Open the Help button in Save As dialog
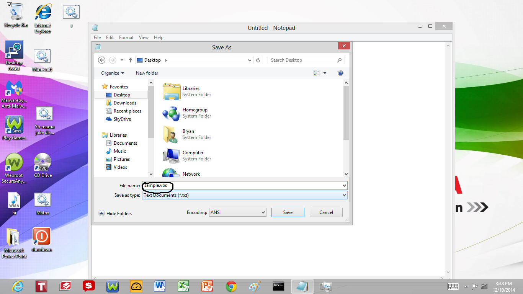This screenshot has width=523, height=294. pyautogui.click(x=341, y=73)
